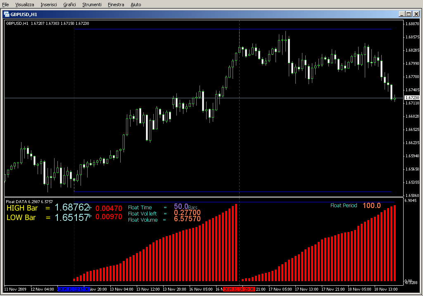Click the blue highlighted time axis marker
The image size is (423, 296).
point(71,289)
